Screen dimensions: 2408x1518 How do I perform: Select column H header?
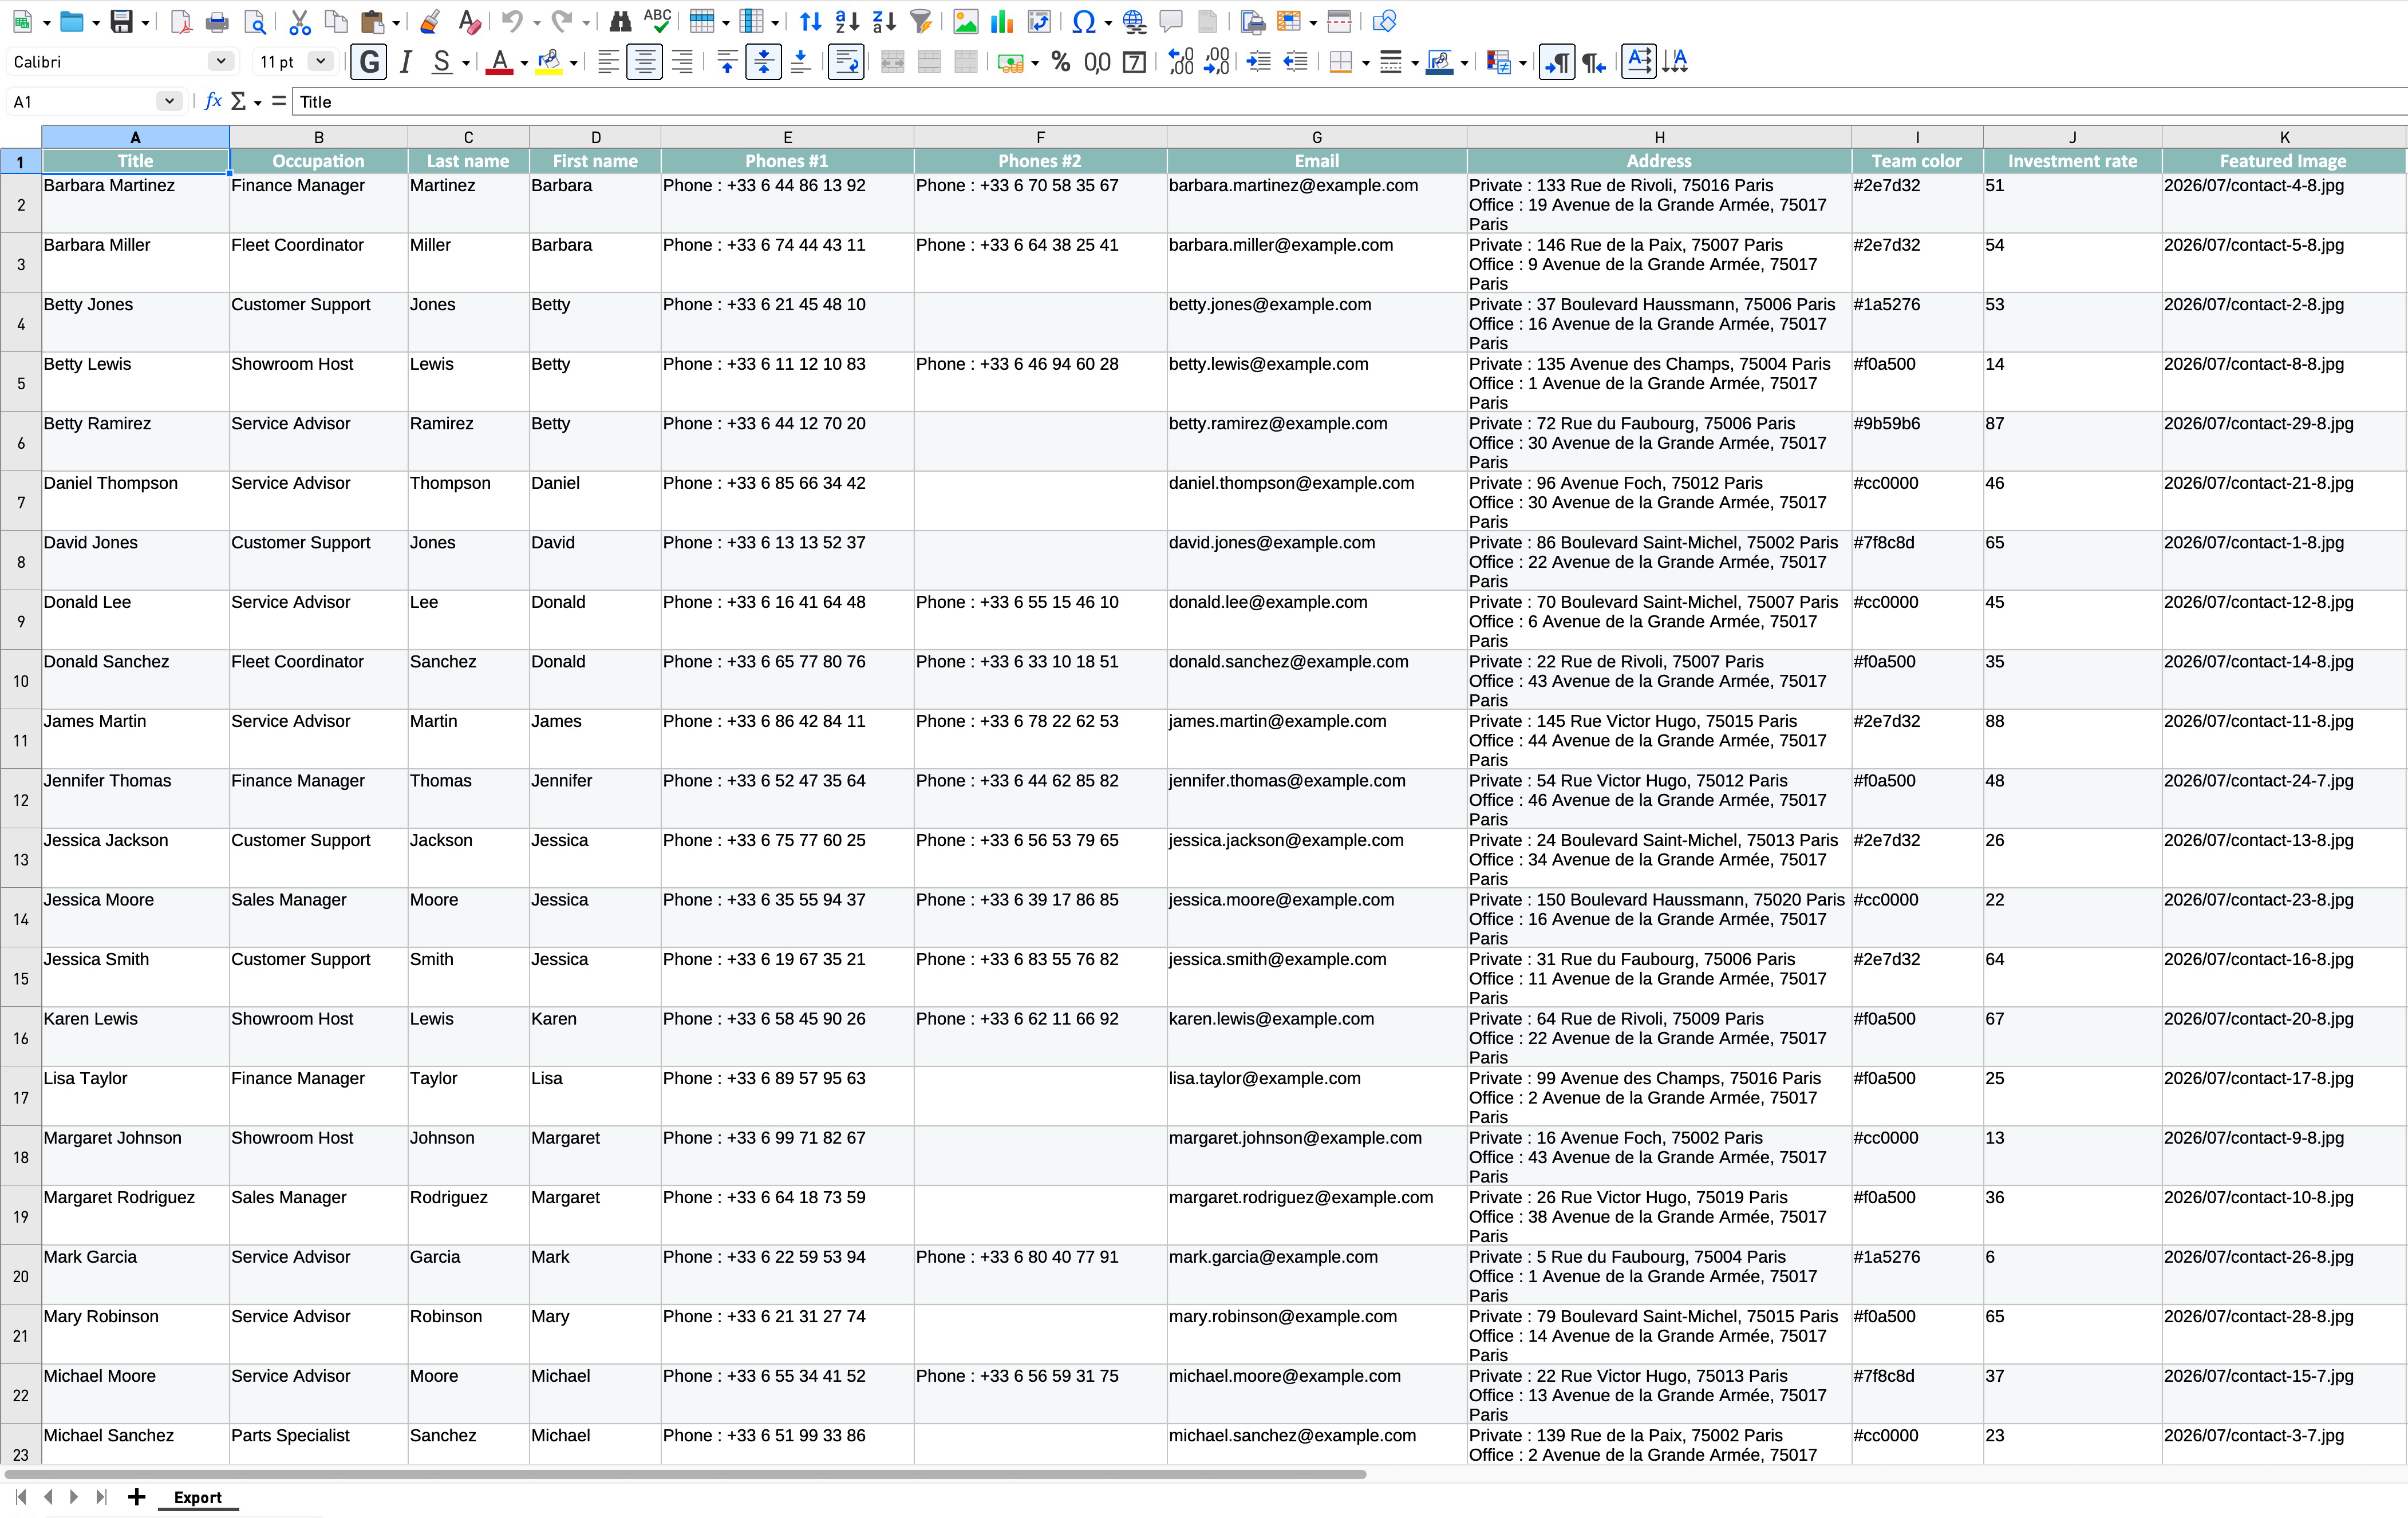point(1659,137)
